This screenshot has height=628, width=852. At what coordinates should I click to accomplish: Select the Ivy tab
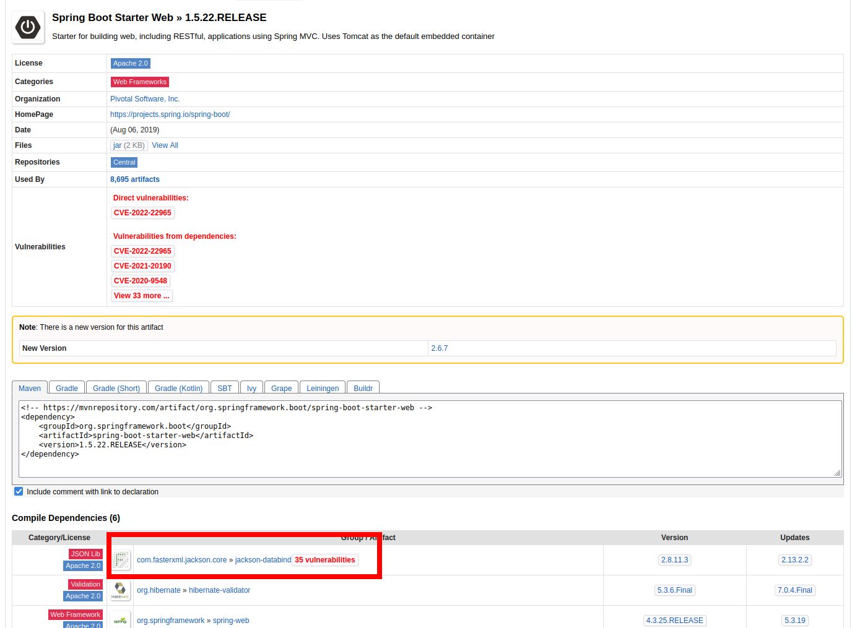coord(251,388)
